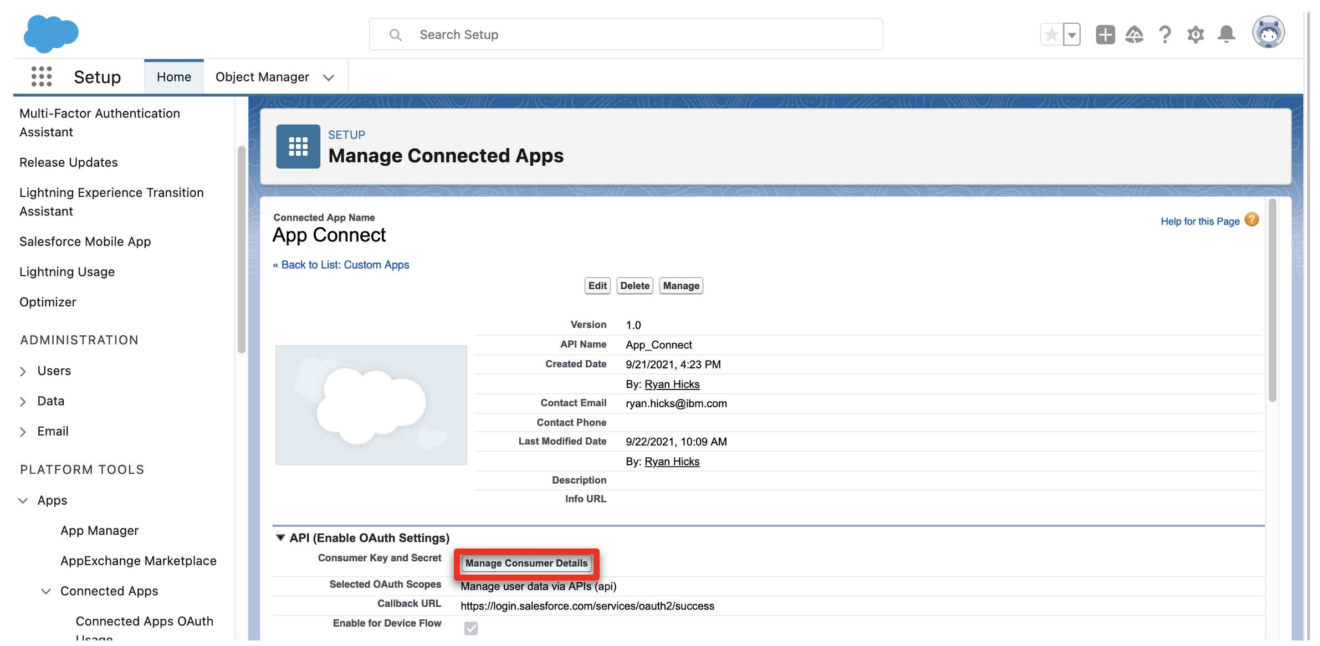Click the Salesforce cloud logo
The image size is (1320, 646).
(x=51, y=34)
